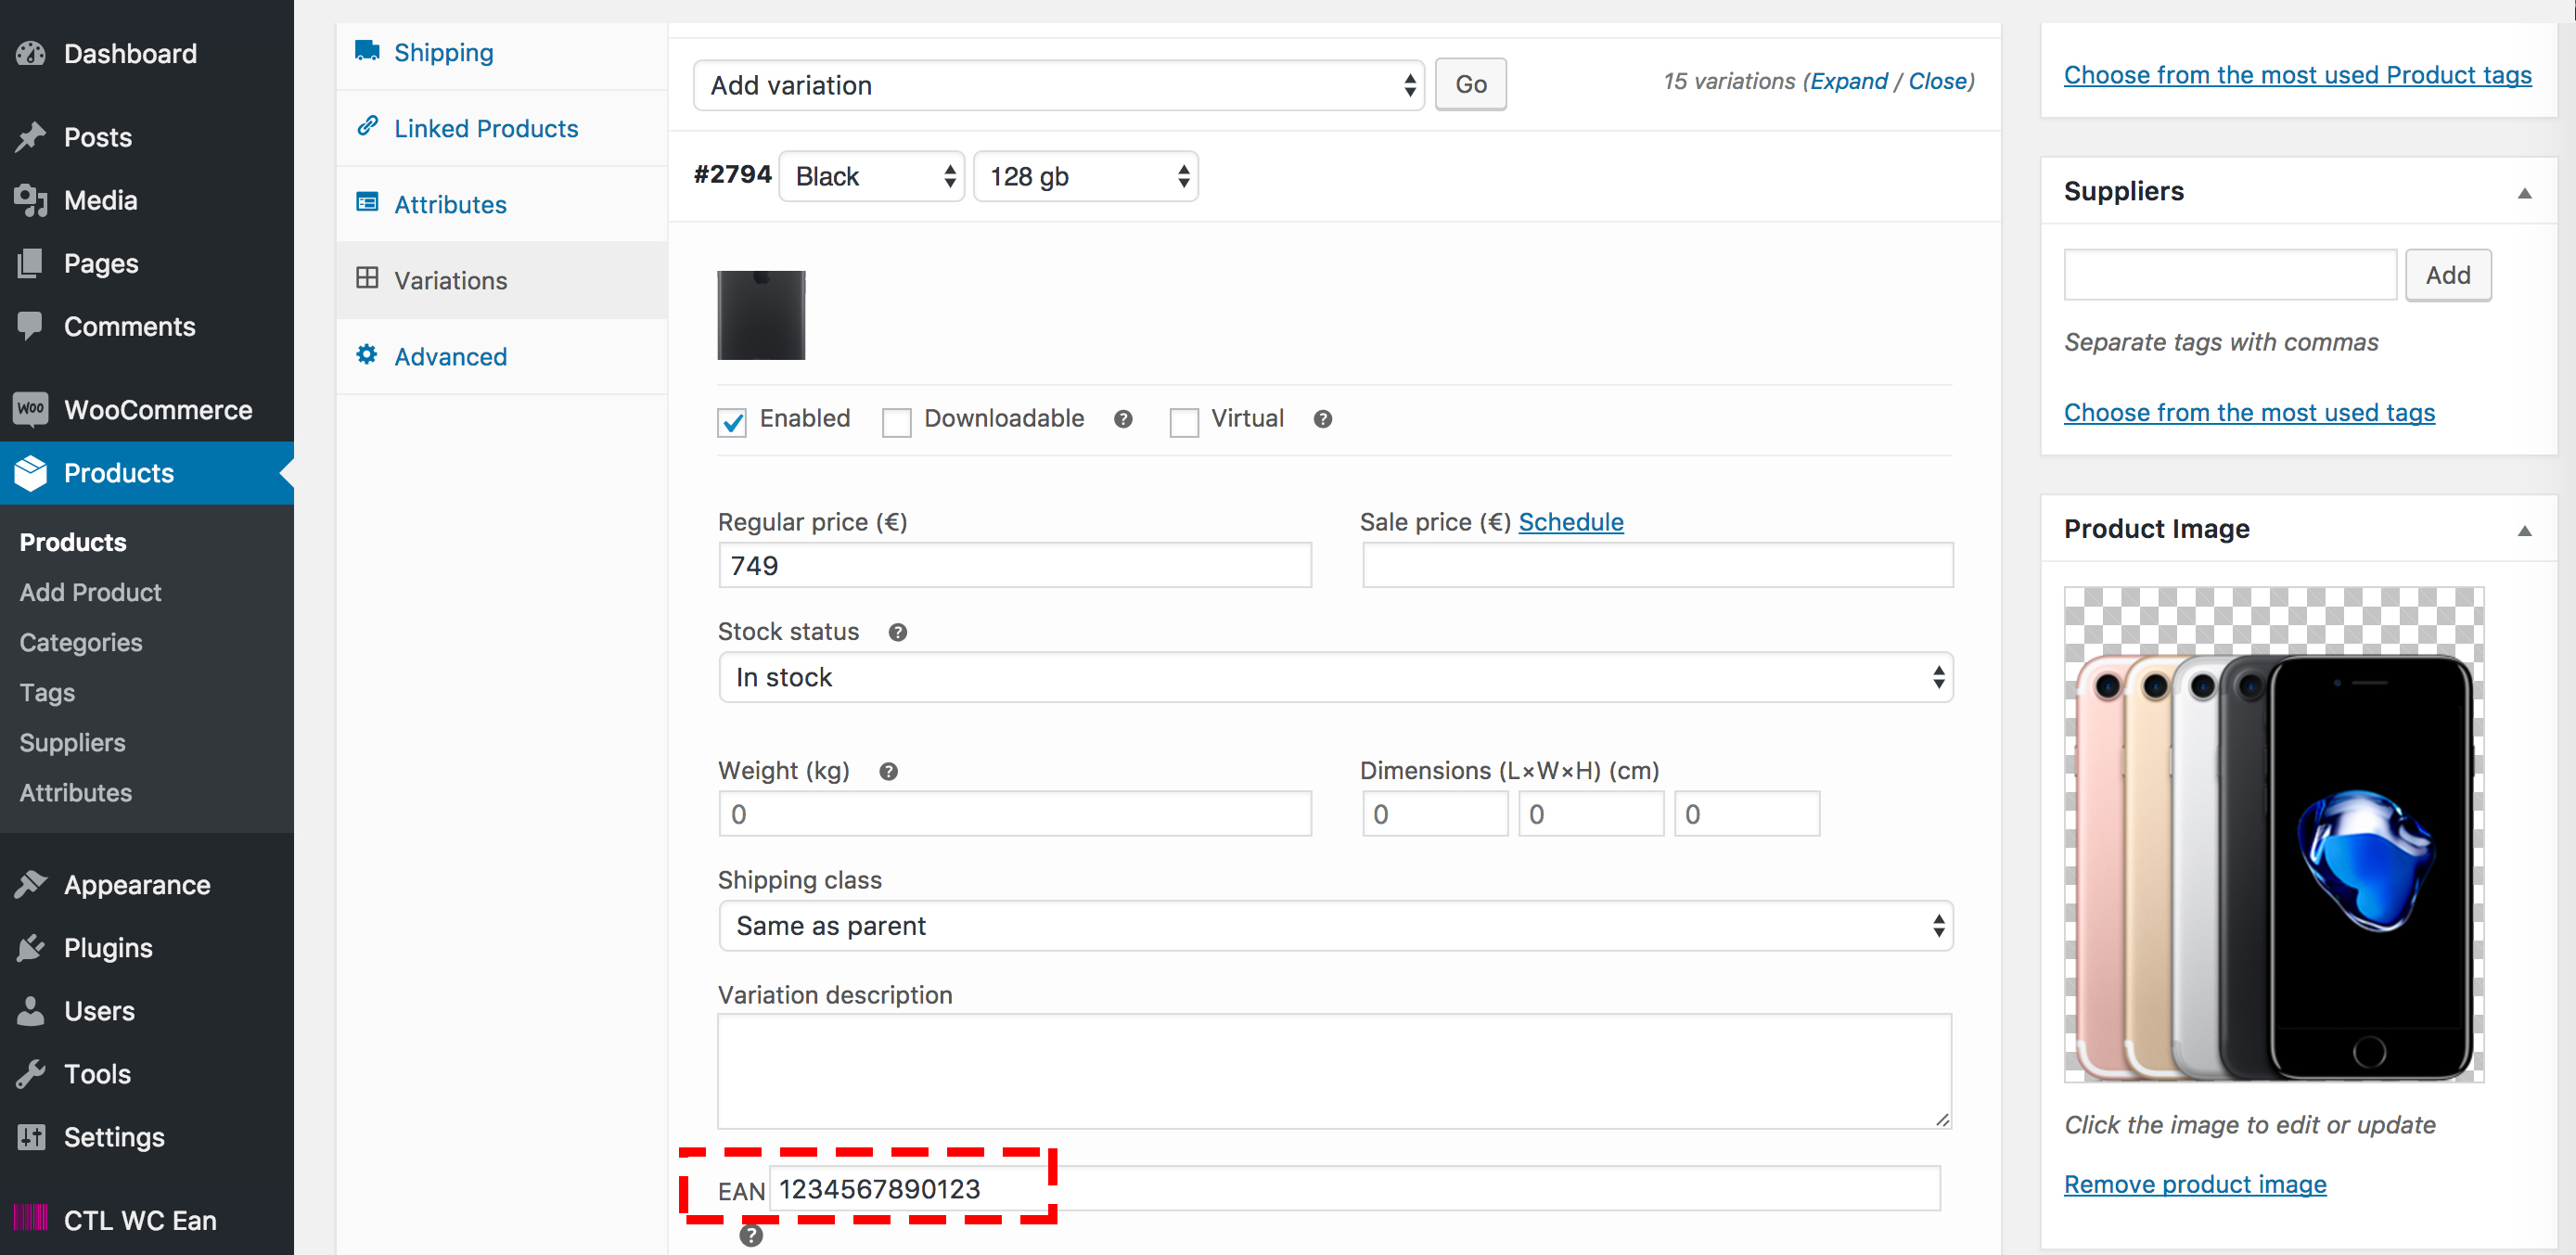Click the WooCommerce sidebar icon
This screenshot has height=1255, width=2576.
click(30, 407)
